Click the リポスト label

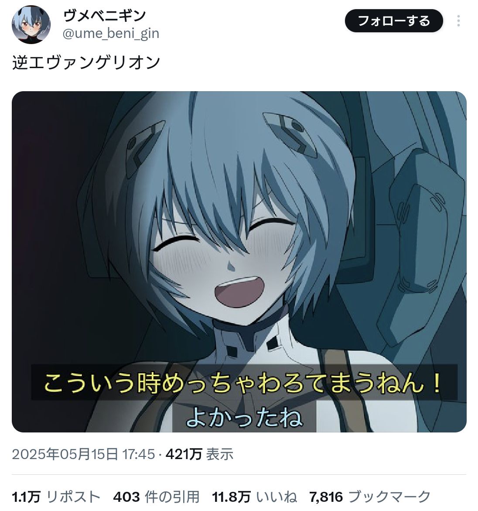click(x=74, y=497)
